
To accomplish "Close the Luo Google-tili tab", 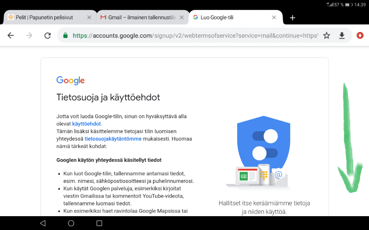I will pos(274,17).
